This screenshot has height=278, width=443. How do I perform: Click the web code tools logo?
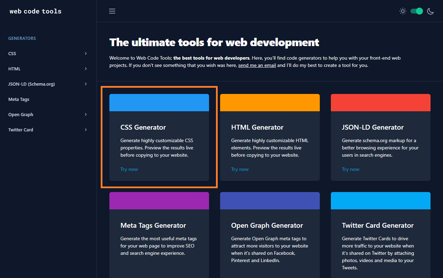point(35,11)
